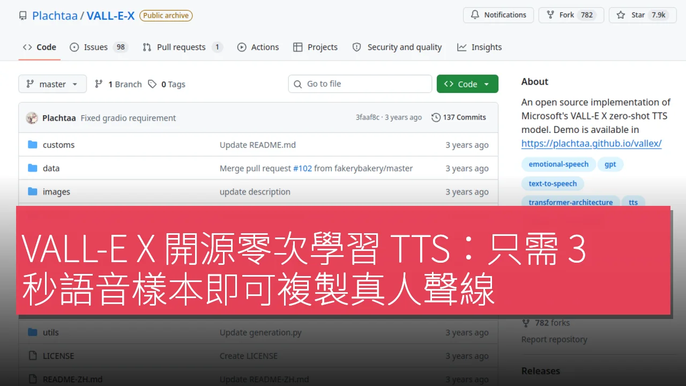Open the customs folder
The height and width of the screenshot is (386, 686).
click(58, 145)
